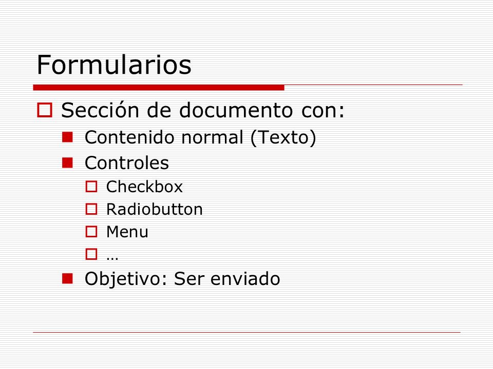This screenshot has width=493, height=369.
Task: Click the red square bullet before Contenido normal
Action: [67, 137]
